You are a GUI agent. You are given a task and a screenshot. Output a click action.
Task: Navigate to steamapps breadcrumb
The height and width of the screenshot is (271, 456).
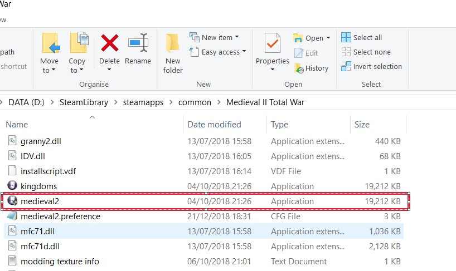143,102
